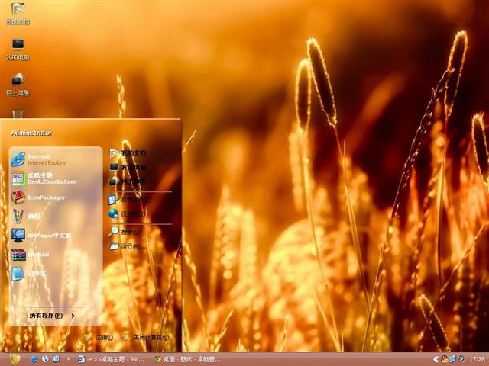Switch to the 桌面 - 壁纸 taskbar window
489x366 pixels.
tap(188, 359)
